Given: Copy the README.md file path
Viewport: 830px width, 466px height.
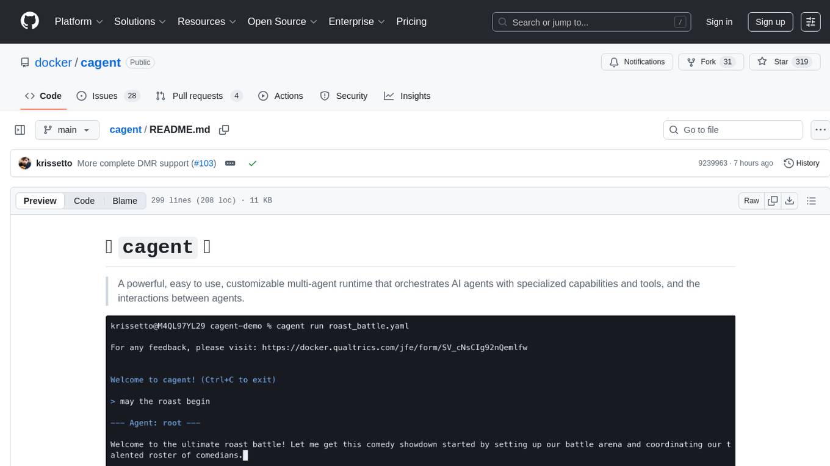Looking at the screenshot, I should coord(224,130).
